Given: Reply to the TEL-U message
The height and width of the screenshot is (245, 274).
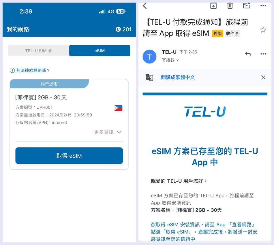Looking at the screenshot, I should [248, 54].
